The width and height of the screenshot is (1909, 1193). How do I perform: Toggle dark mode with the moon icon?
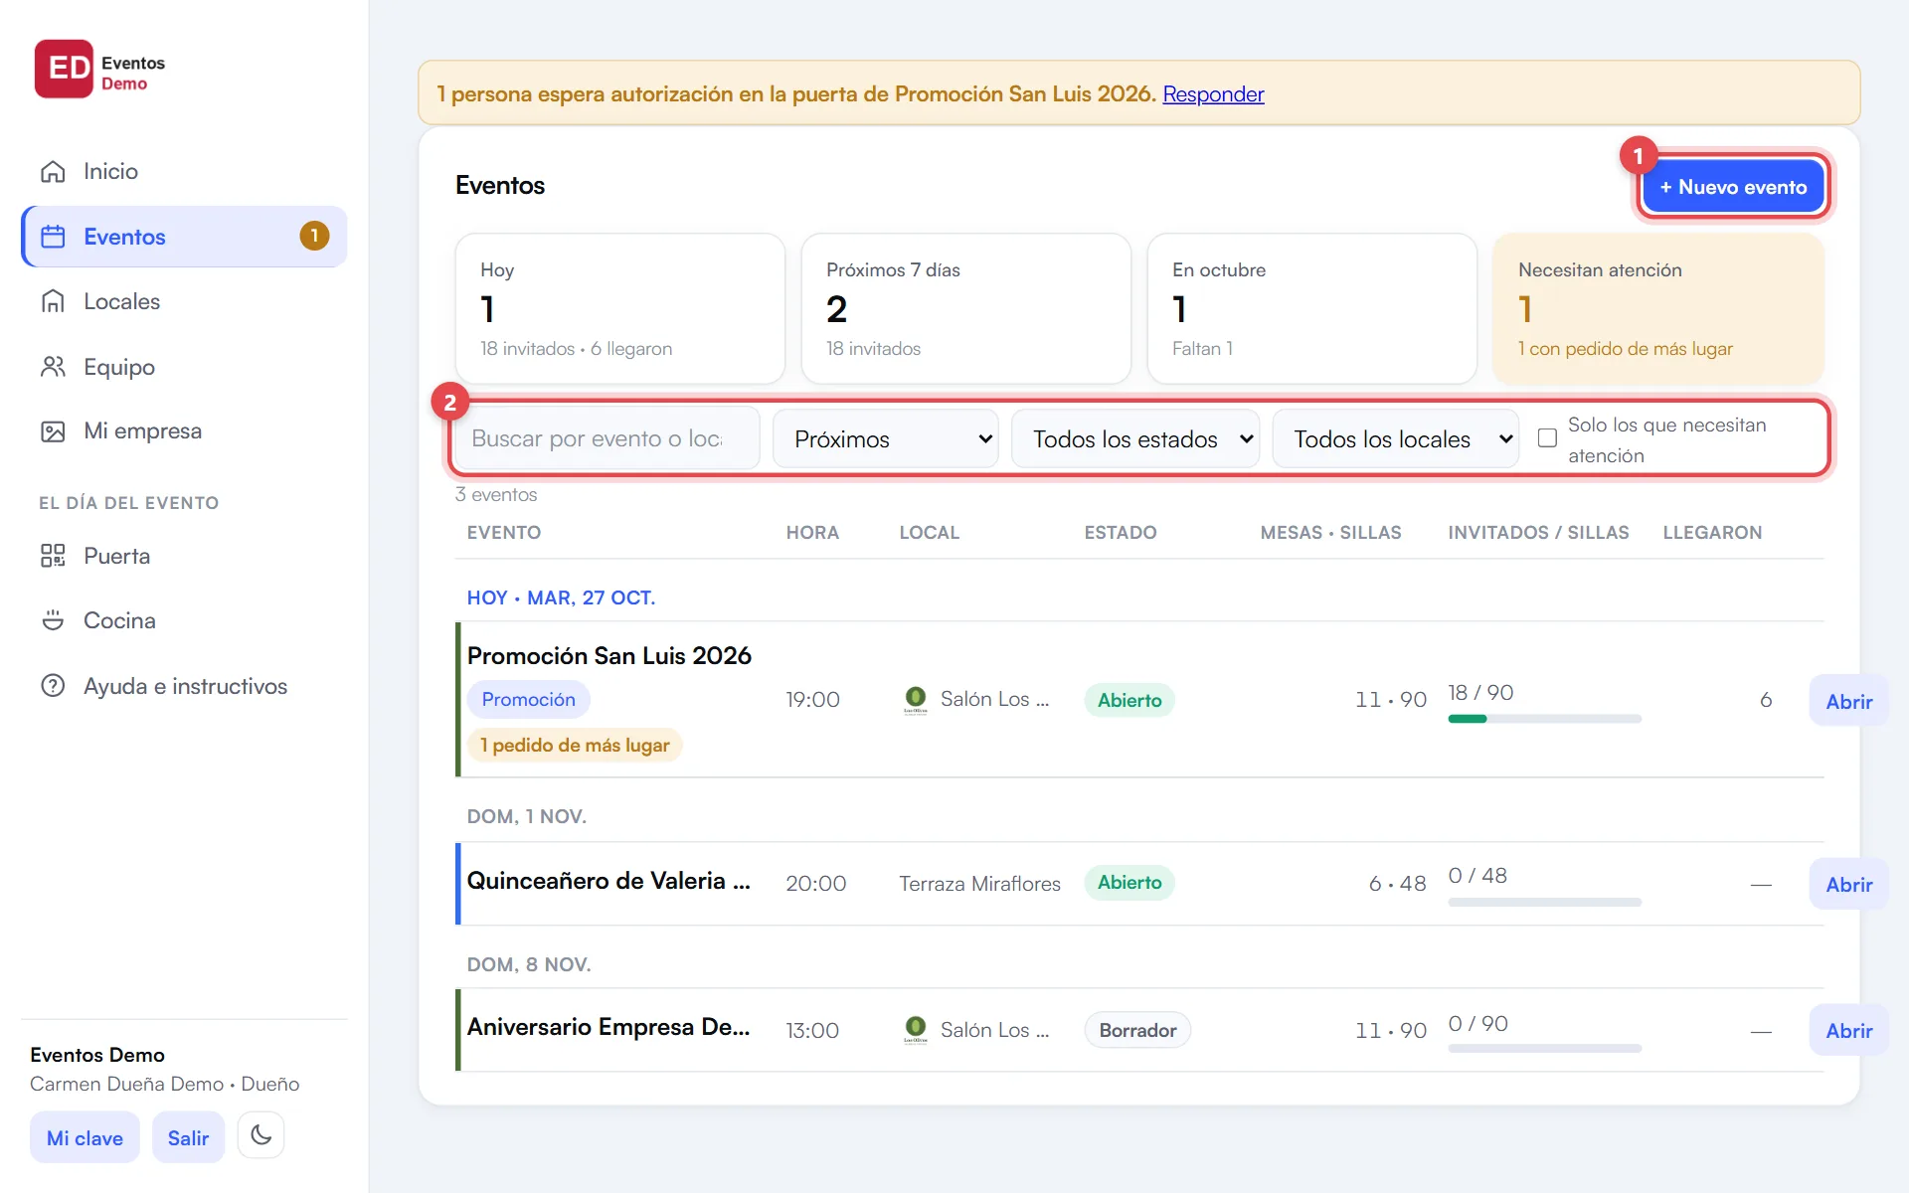(260, 1135)
